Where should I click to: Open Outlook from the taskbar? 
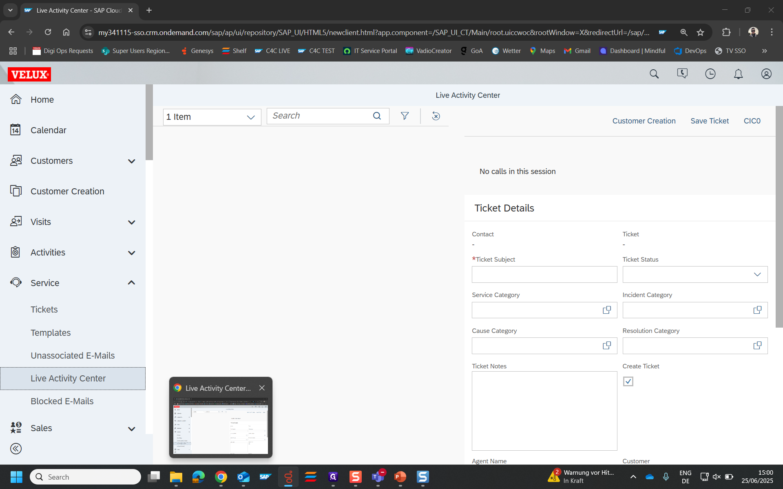[x=243, y=477]
